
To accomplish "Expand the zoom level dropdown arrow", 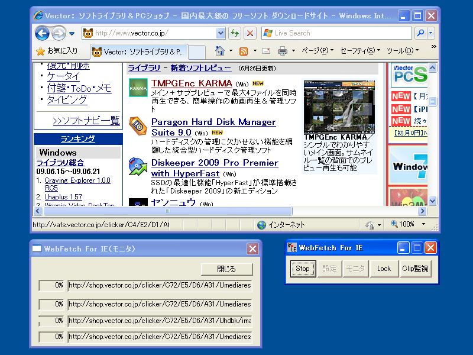I will pos(423,224).
